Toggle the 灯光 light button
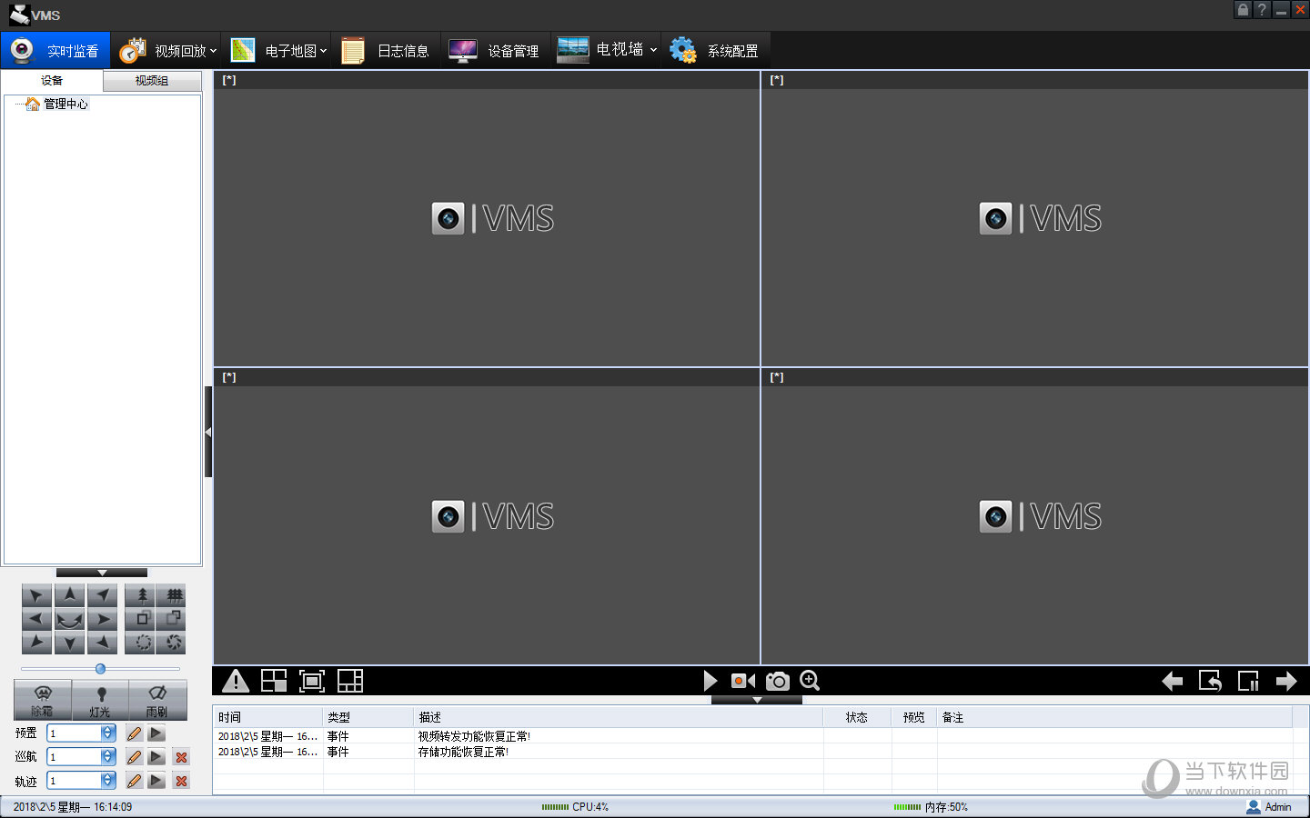The height and width of the screenshot is (818, 1310). coord(100,700)
